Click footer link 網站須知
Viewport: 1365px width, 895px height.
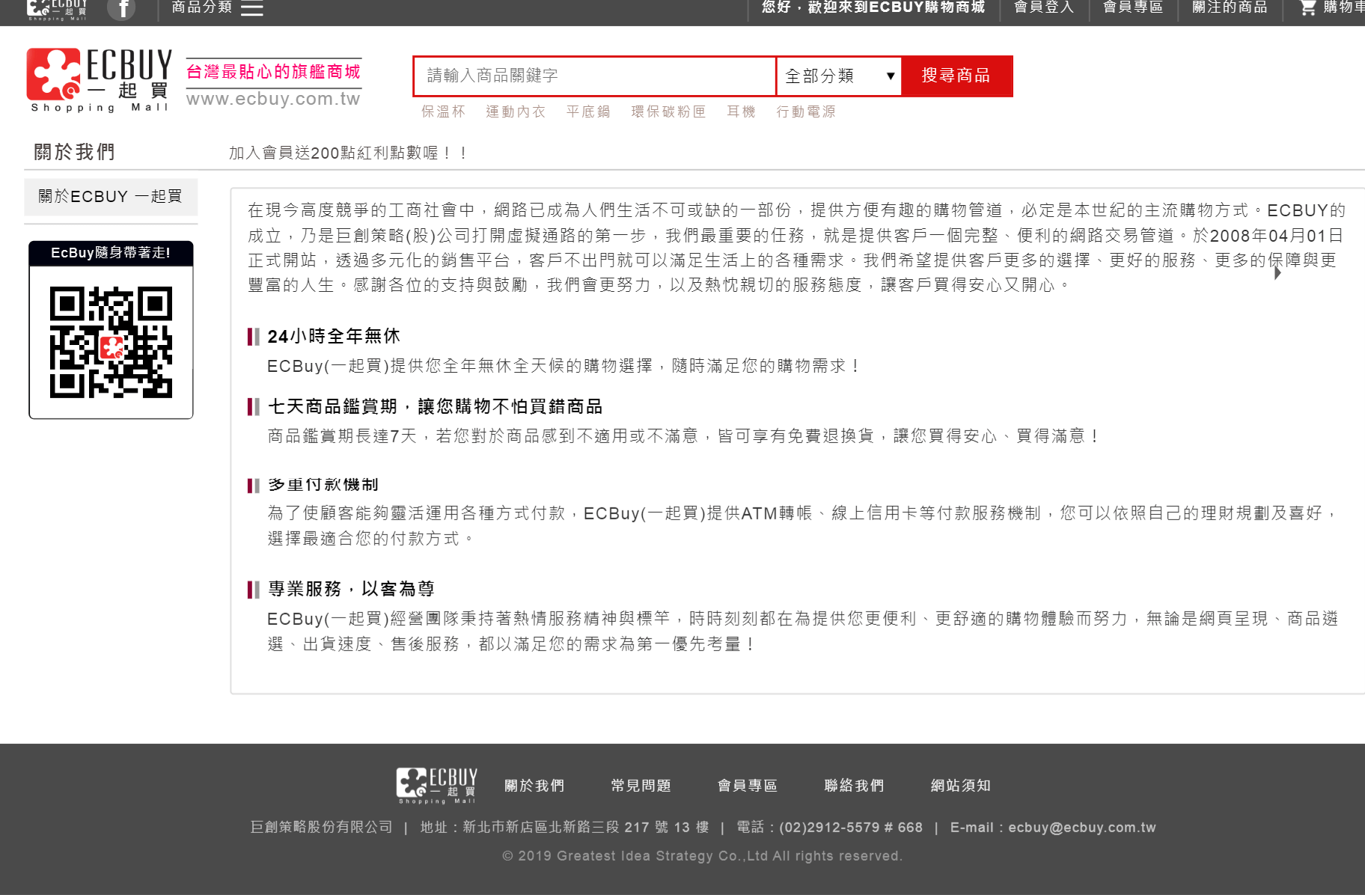pyautogui.click(x=961, y=786)
